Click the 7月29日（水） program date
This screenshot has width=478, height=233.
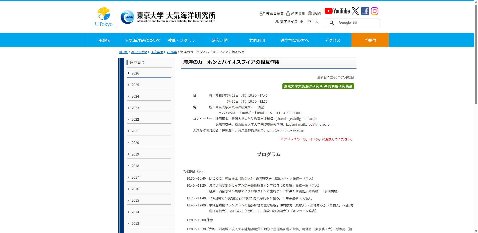193,171
